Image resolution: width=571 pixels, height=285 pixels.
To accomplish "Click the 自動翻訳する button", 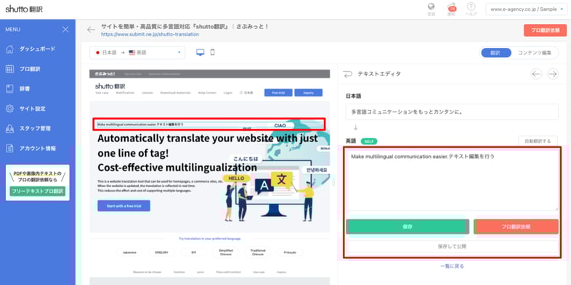I will click(x=538, y=141).
